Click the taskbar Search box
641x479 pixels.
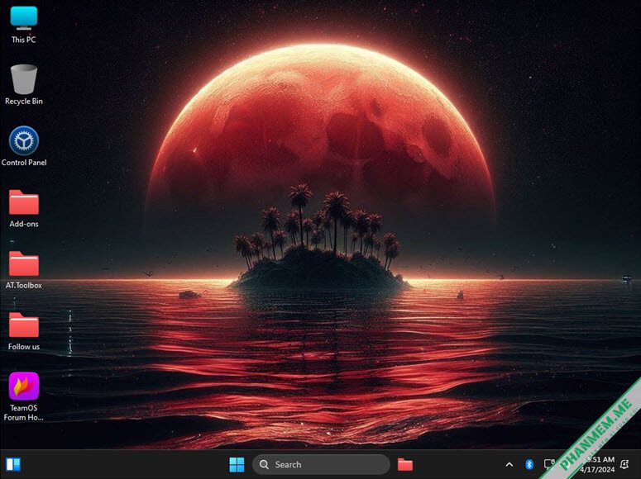pyautogui.click(x=321, y=464)
